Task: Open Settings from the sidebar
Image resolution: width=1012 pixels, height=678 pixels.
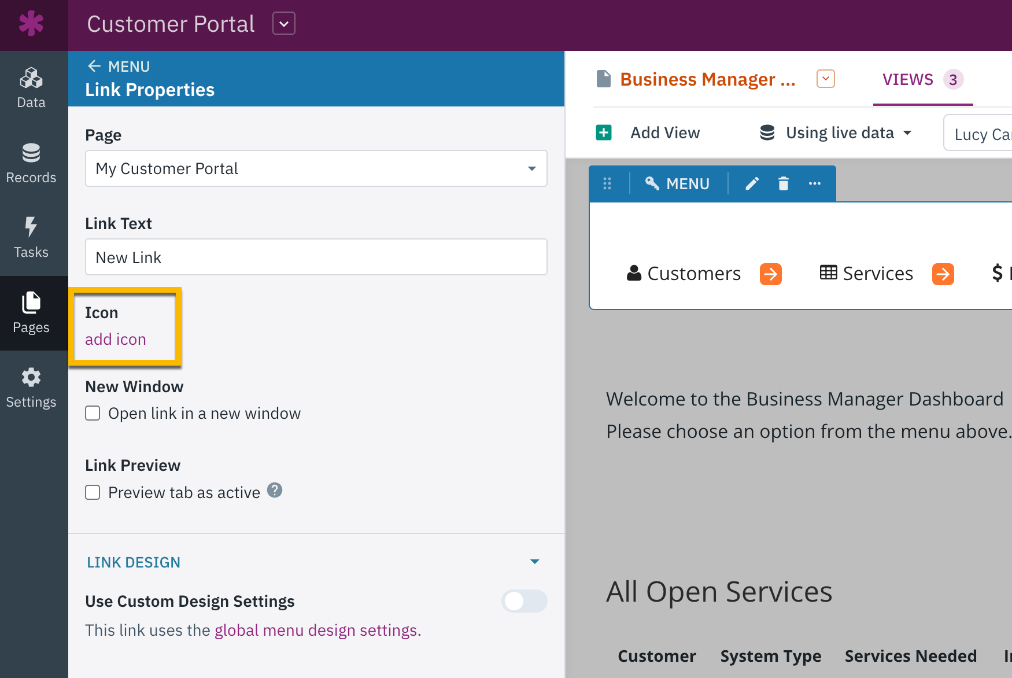Action: (x=31, y=388)
